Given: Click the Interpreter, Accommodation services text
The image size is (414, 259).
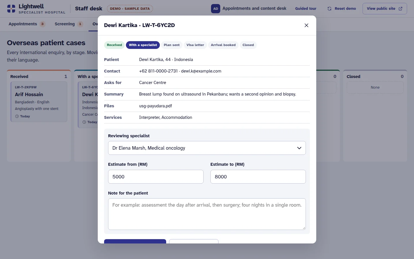Looking at the screenshot, I should [x=166, y=117].
